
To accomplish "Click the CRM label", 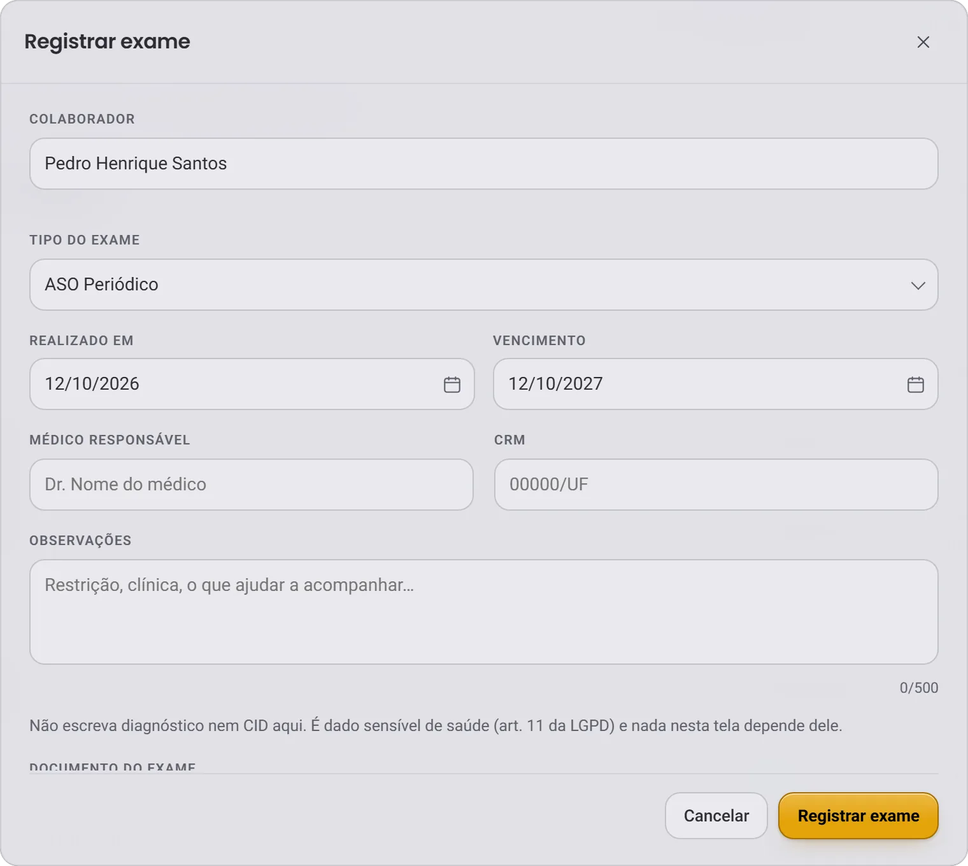I will tap(509, 440).
